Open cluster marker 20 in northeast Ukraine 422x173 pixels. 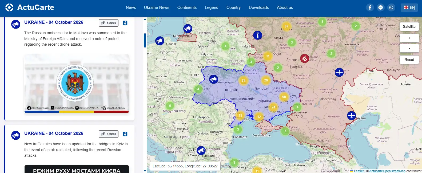pos(266,80)
